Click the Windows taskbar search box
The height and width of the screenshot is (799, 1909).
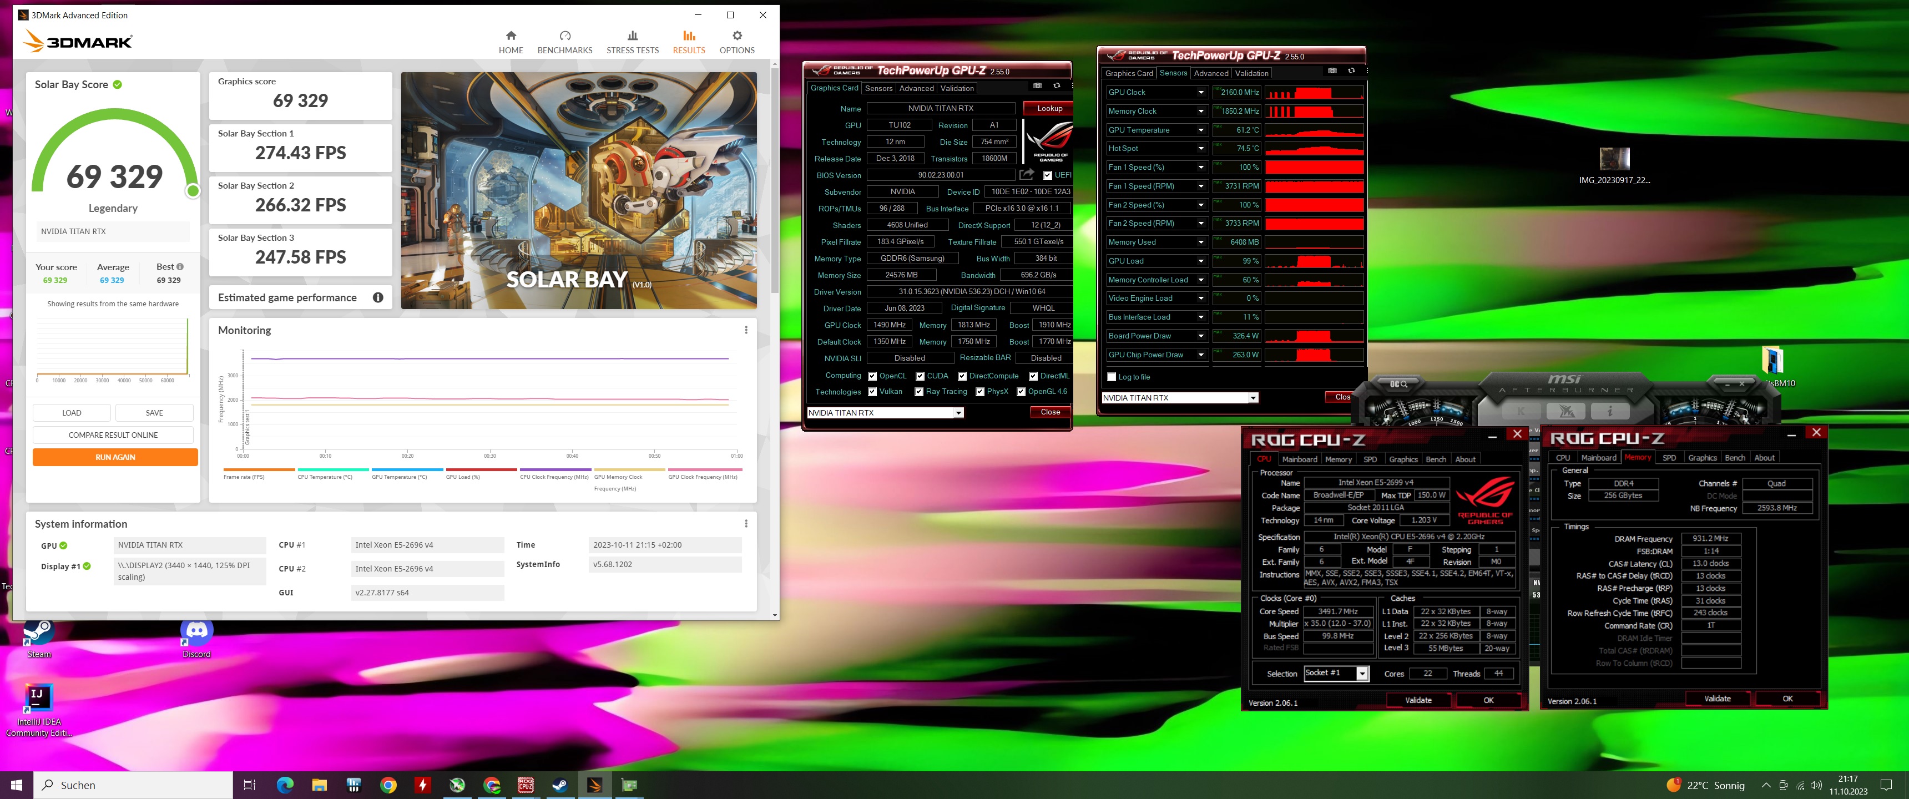133,785
